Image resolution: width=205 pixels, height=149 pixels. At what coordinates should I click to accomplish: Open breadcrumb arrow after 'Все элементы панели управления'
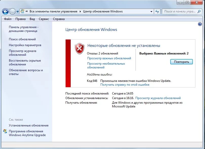click(x=80, y=11)
